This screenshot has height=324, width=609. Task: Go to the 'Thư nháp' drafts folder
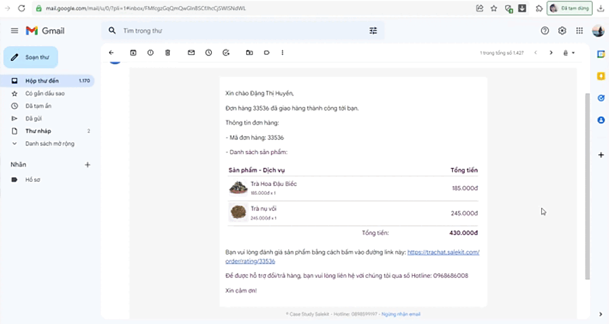tap(38, 131)
